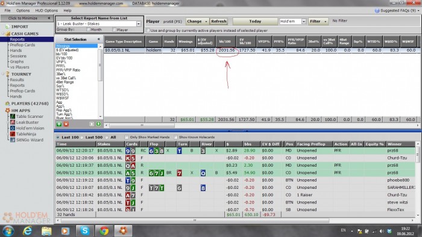Click the report horizontal scrollbar thumb
422x237 pixels.
click(x=142, y=125)
